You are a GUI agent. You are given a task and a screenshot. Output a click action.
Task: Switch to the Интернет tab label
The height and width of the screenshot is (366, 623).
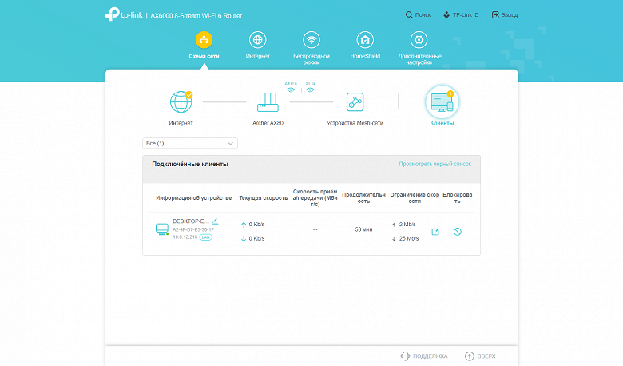coord(257,56)
